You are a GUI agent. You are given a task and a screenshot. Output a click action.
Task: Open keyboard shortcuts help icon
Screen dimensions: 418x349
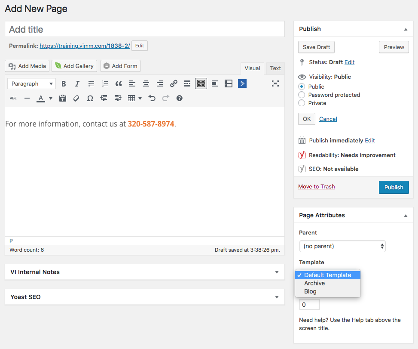point(180,98)
